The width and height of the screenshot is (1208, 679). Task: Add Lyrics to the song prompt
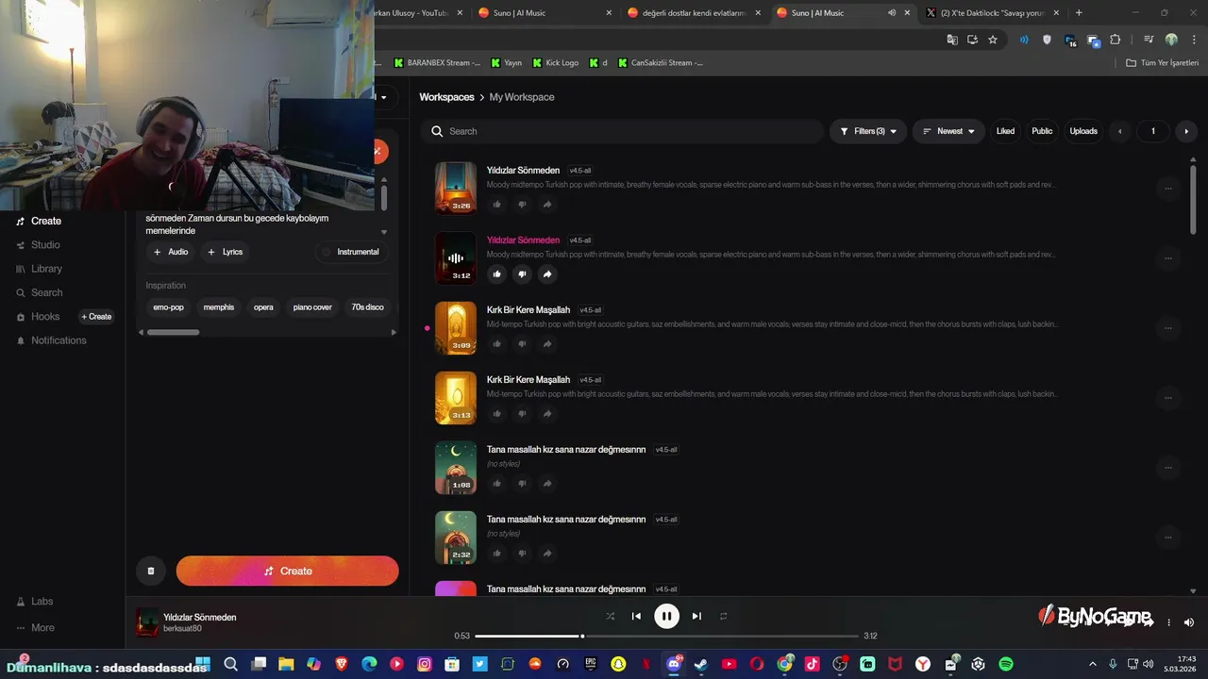click(226, 252)
